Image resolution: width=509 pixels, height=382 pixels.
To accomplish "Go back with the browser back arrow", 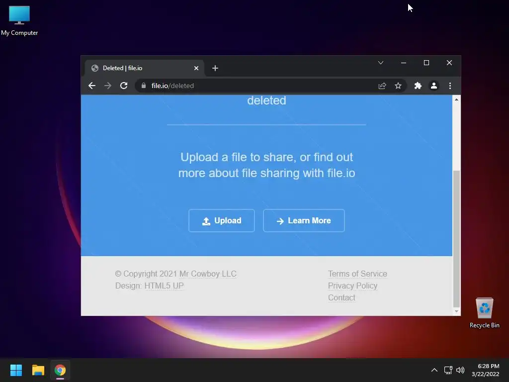I will point(92,86).
